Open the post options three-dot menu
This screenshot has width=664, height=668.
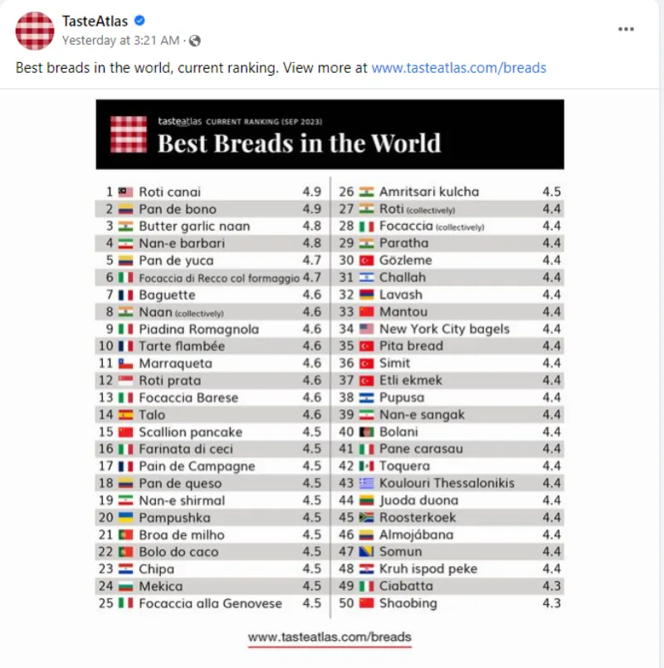[626, 29]
